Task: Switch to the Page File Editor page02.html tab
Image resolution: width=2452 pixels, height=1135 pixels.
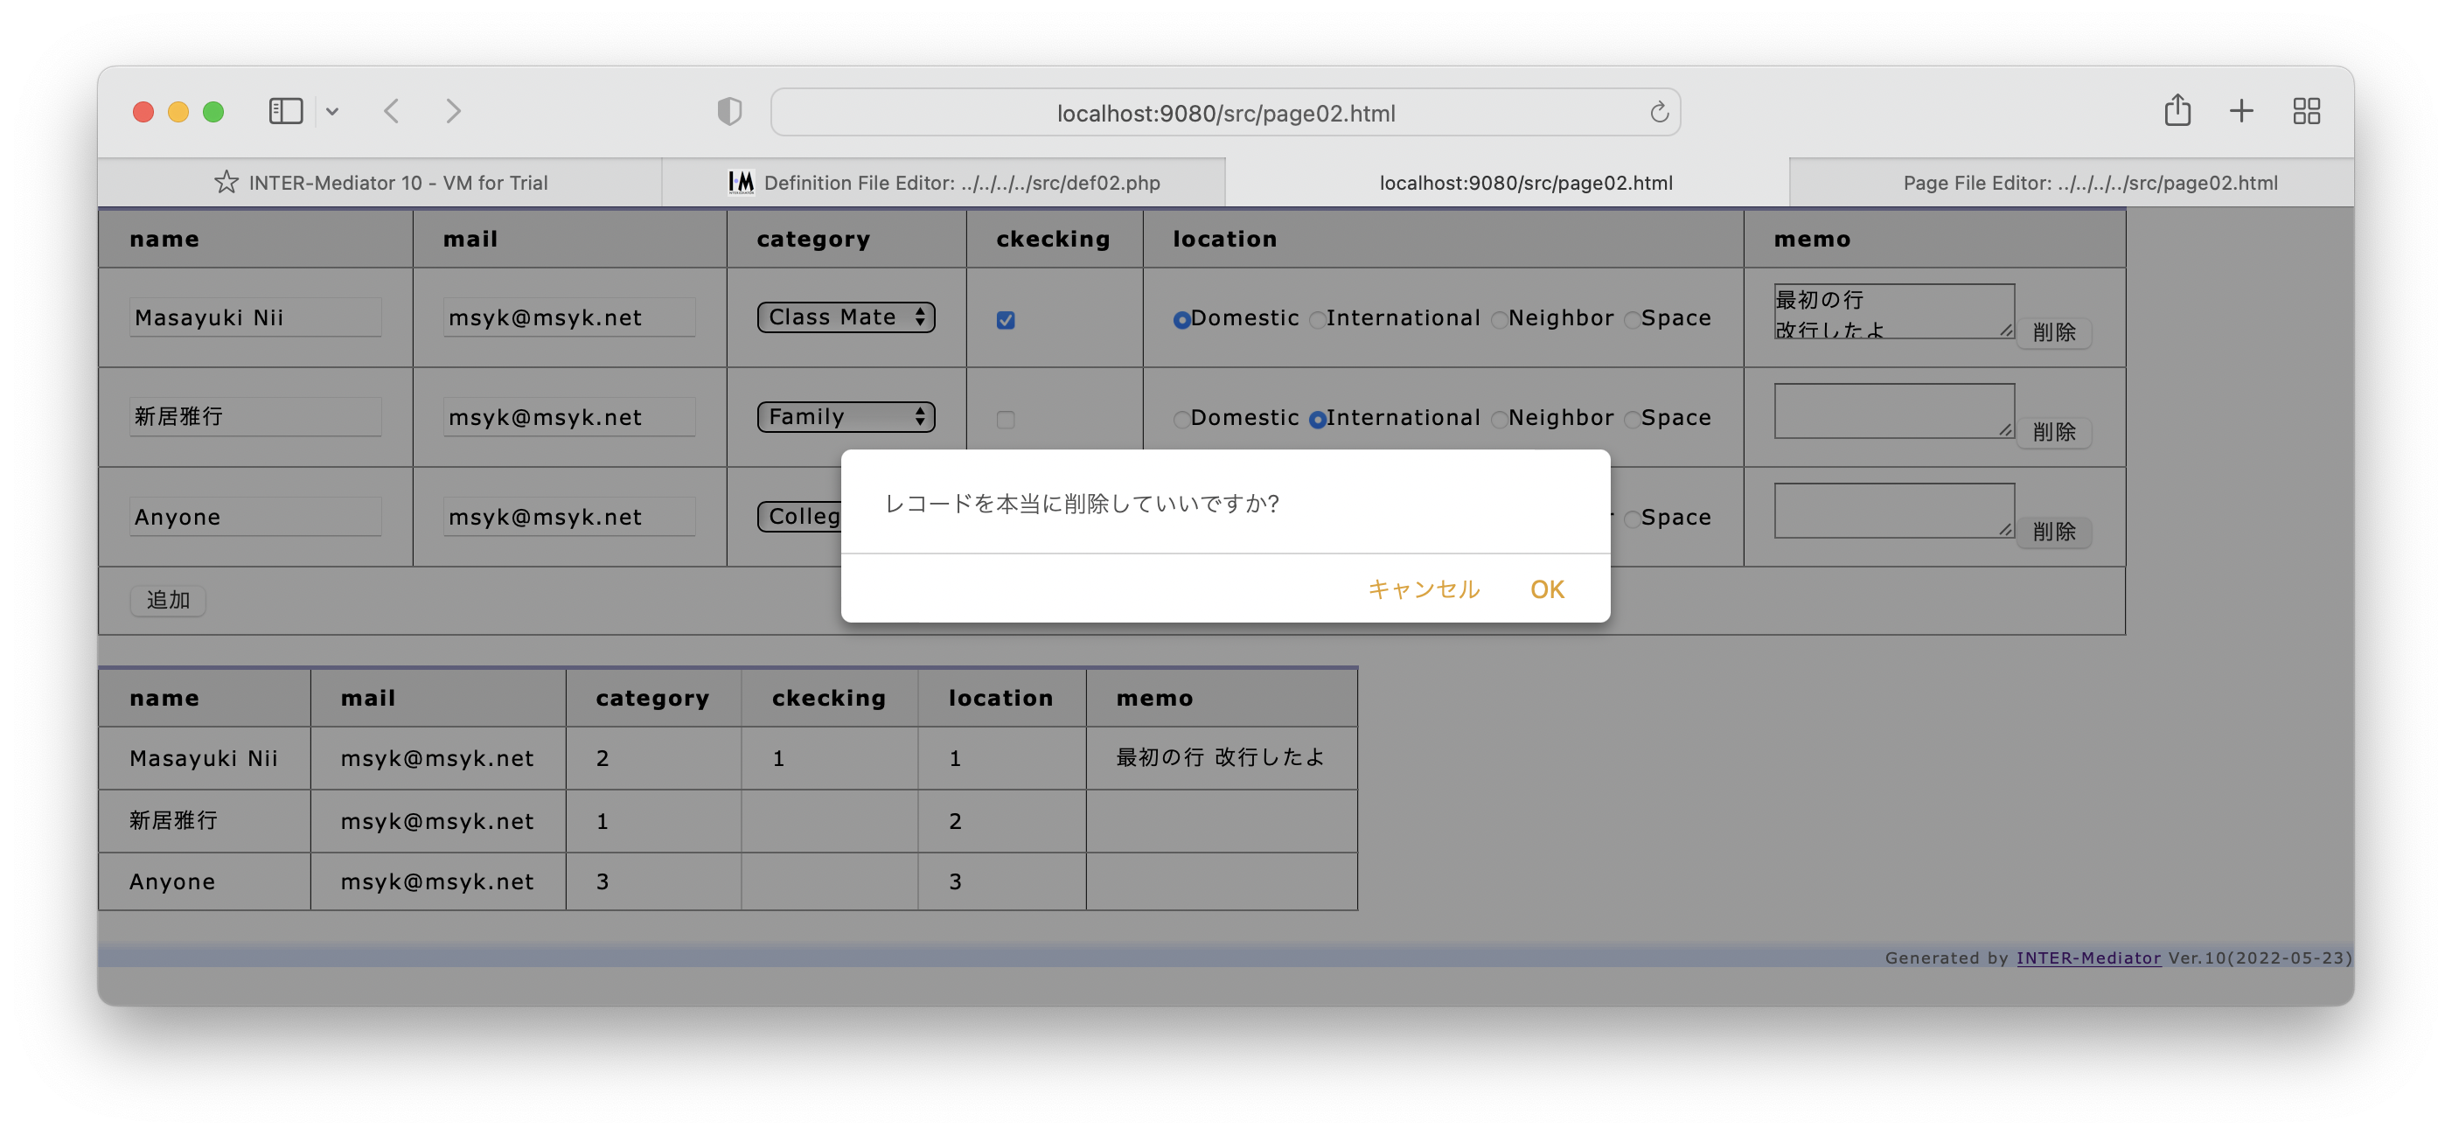Action: tap(2072, 183)
